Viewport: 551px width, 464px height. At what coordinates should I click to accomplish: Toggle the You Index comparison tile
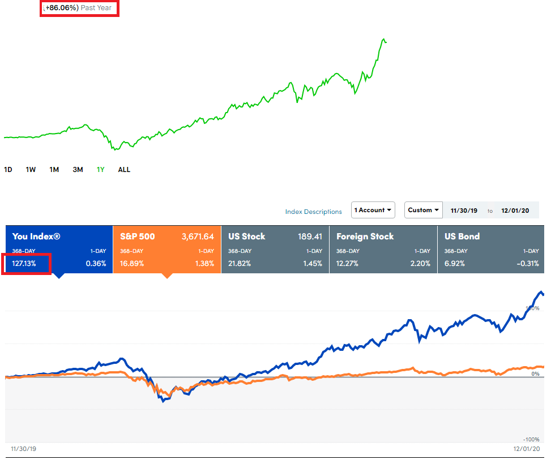click(x=59, y=250)
